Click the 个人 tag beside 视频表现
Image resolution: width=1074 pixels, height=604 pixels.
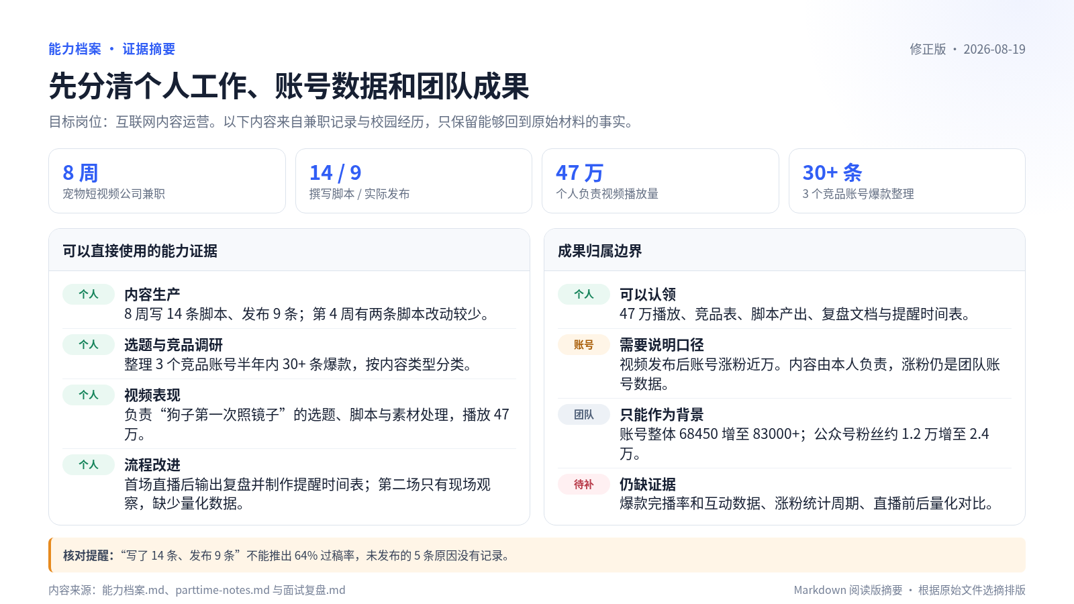(x=89, y=395)
